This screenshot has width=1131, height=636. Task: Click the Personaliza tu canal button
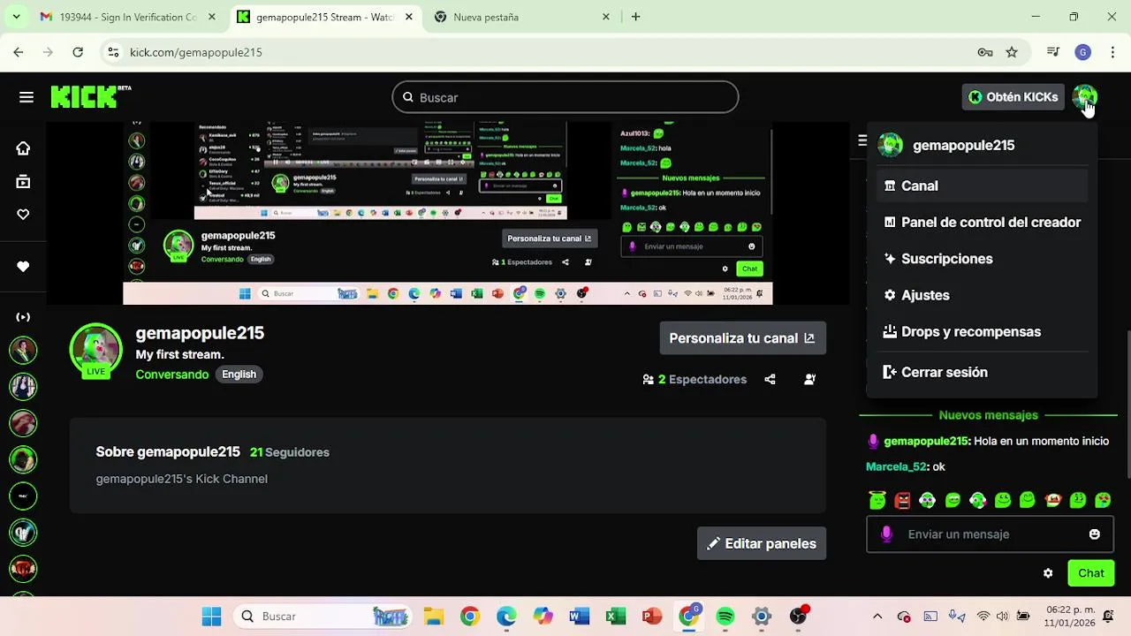click(742, 338)
